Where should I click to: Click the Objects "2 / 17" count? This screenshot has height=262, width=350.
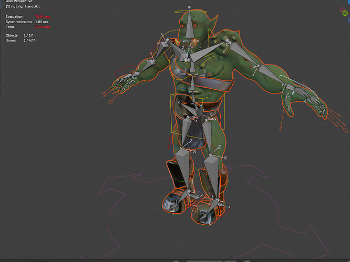click(28, 36)
